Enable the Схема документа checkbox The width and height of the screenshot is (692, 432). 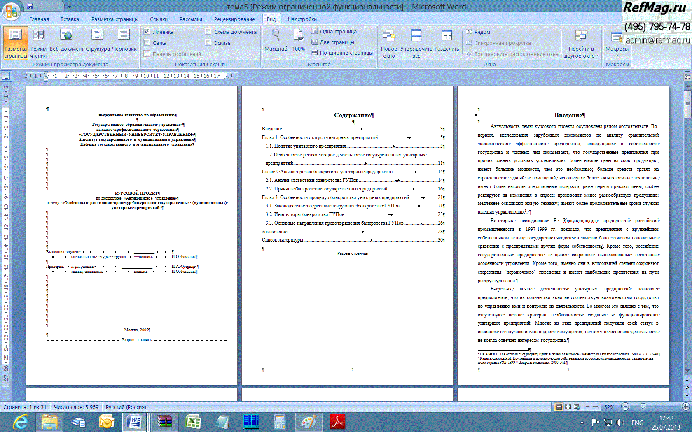[x=208, y=32]
